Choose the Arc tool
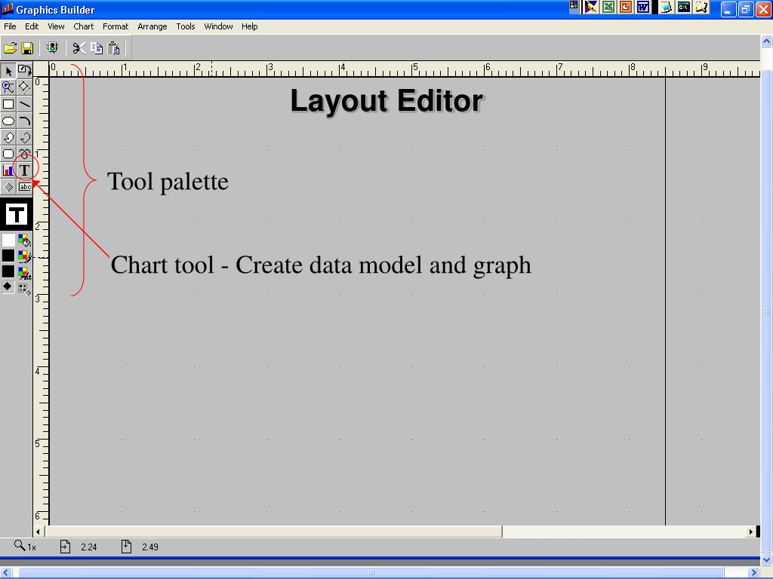Viewport: 773px width, 579px height. (x=24, y=121)
